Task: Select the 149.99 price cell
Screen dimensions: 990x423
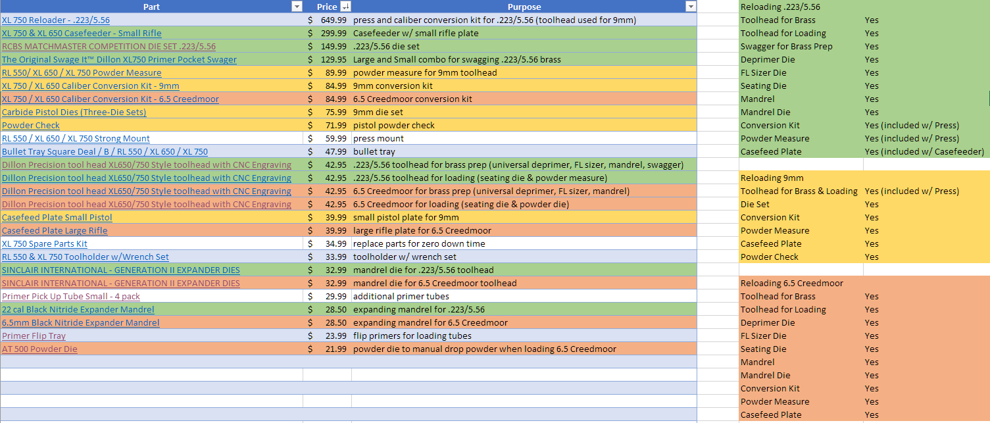Action: coord(327,46)
